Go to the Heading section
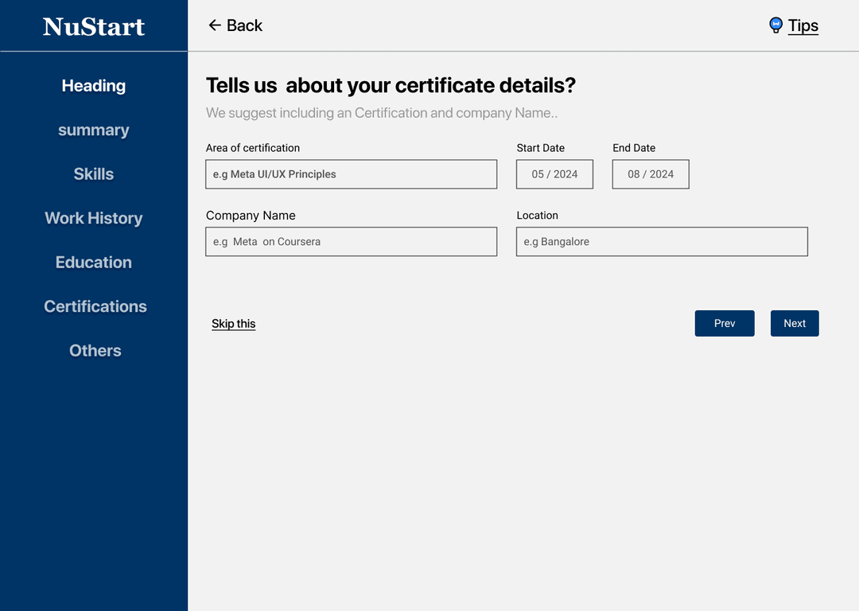Screen dimensions: 859x611 point(94,85)
